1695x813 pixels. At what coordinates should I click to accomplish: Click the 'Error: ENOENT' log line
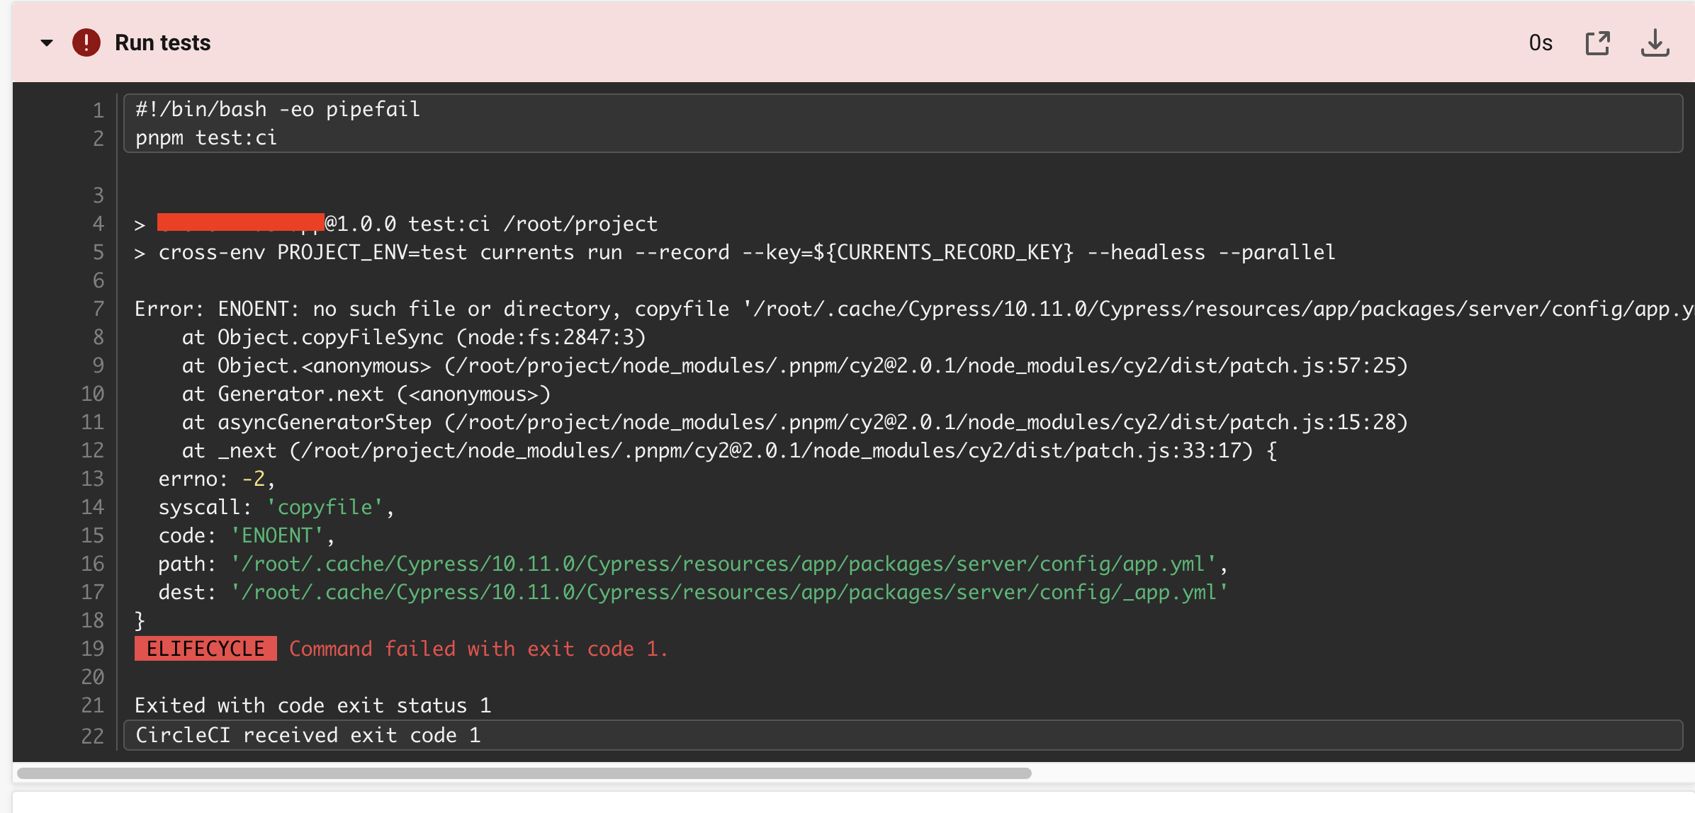914,309
